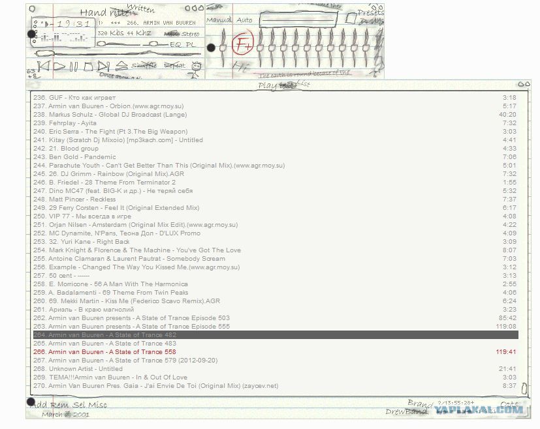Image resolution: width=540 pixels, height=429 pixels.
Task: Select track 255 Somebody Scream
Action: click(276, 259)
